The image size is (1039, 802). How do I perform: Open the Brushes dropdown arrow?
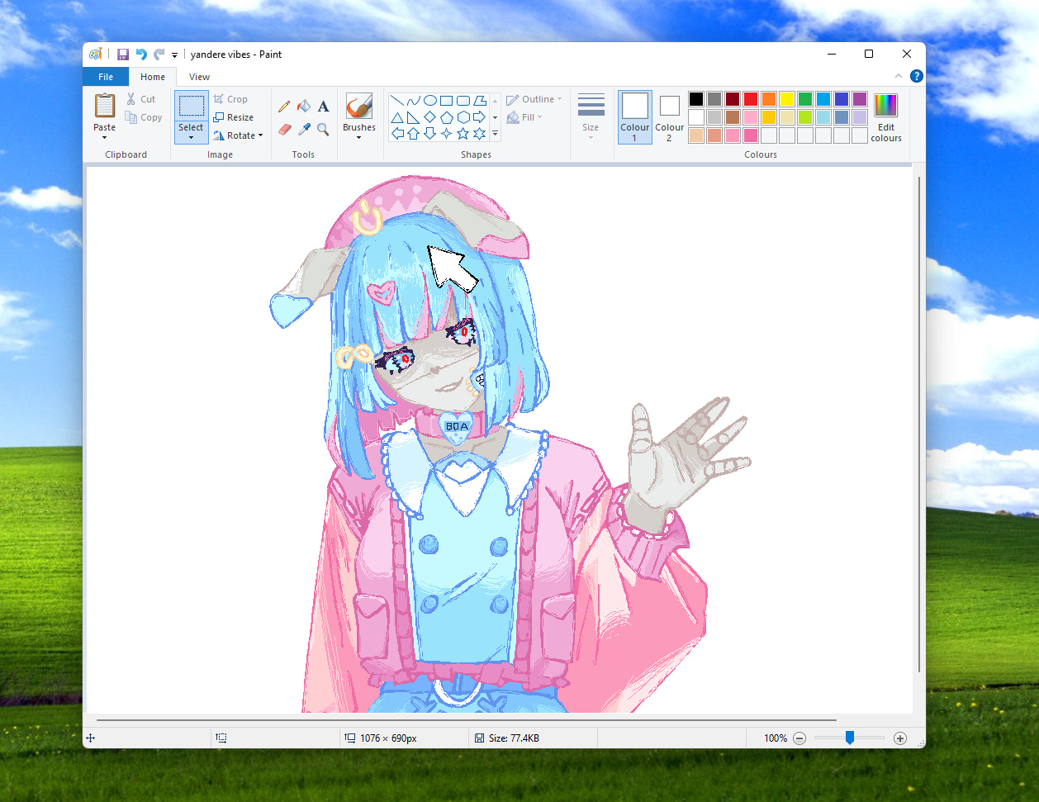coord(358,137)
